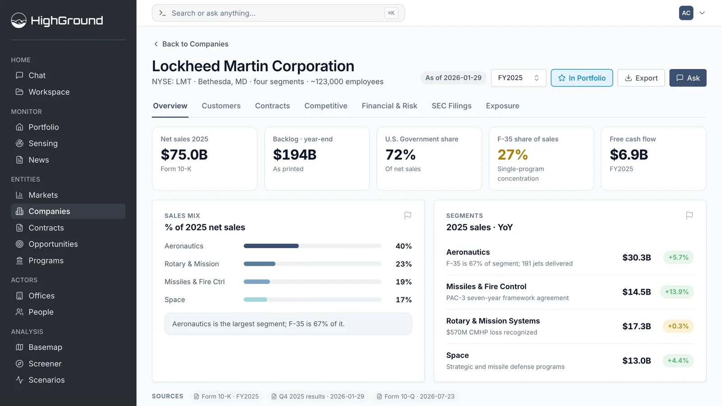The image size is (722, 406).
Task: Click the ⌘K shortcut badge
Action: tap(391, 13)
